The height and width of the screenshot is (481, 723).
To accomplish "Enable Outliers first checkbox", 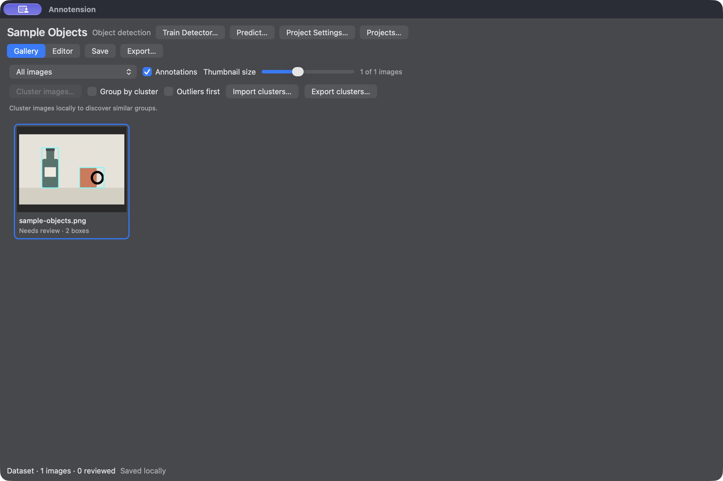I will coord(169,91).
